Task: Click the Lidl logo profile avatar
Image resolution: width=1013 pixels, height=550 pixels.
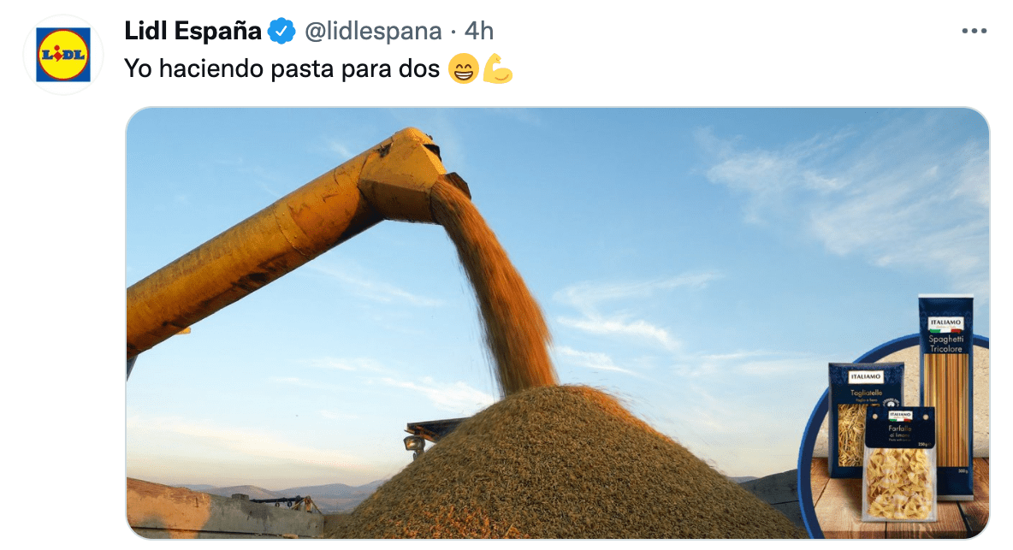Action: (x=62, y=55)
